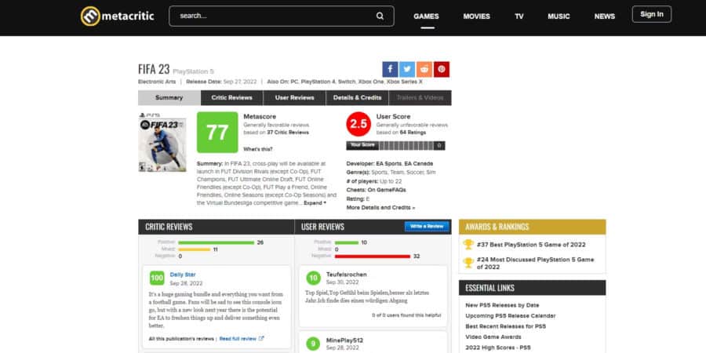Go to the TV section

(x=519, y=16)
